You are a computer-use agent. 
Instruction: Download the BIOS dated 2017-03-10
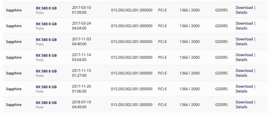[x=244, y=8]
